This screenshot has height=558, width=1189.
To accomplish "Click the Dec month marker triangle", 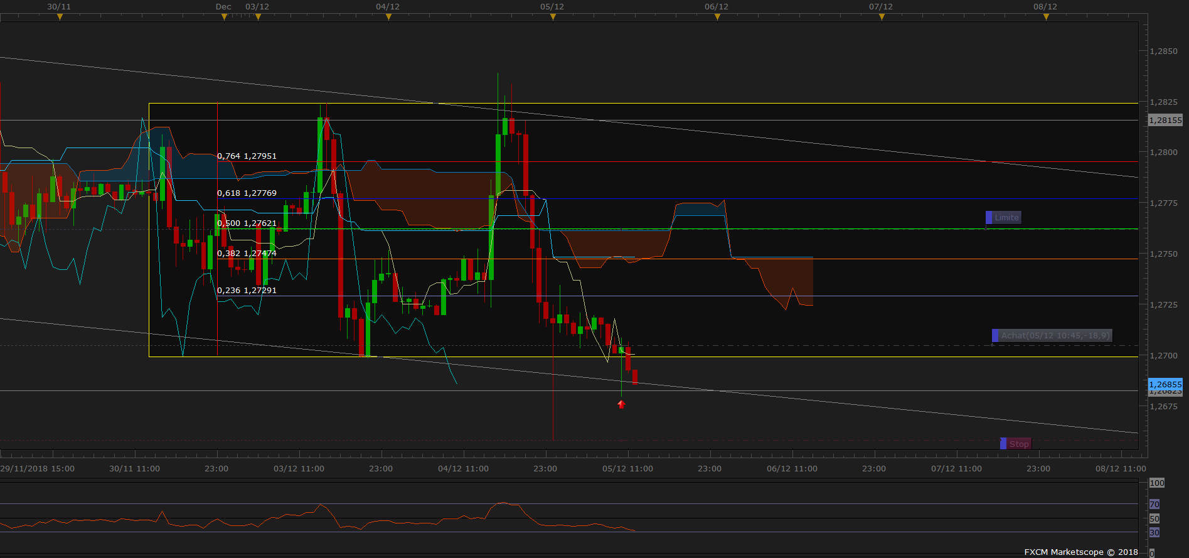I will pyautogui.click(x=224, y=17).
